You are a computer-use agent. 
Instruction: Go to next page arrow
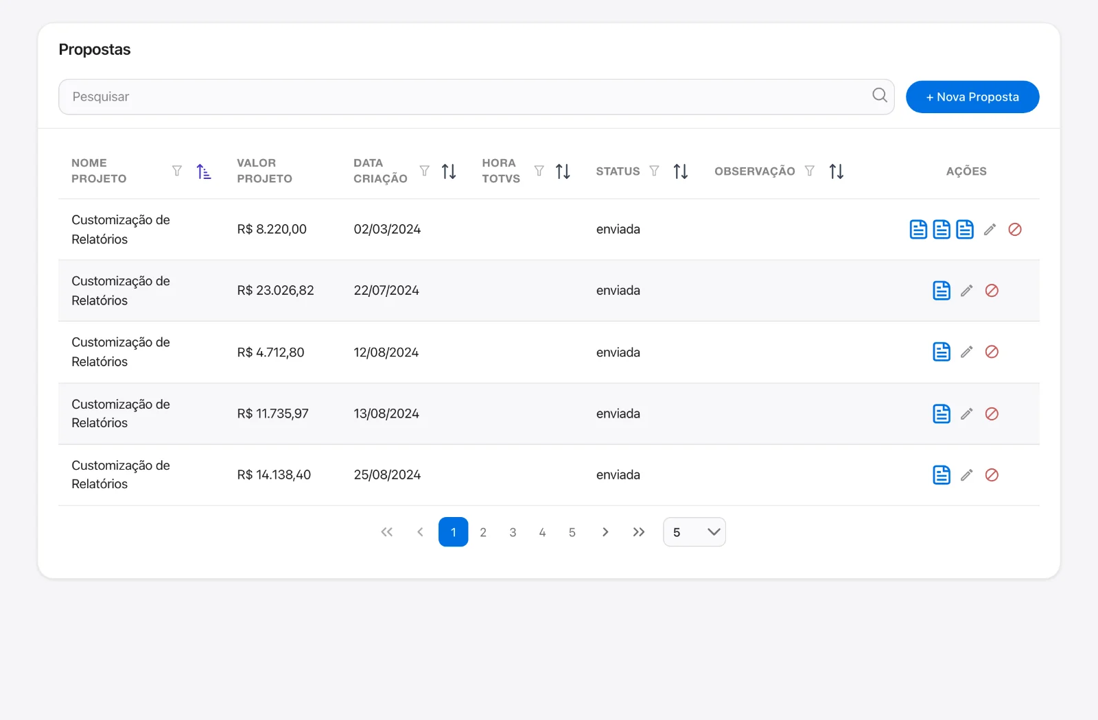605,532
